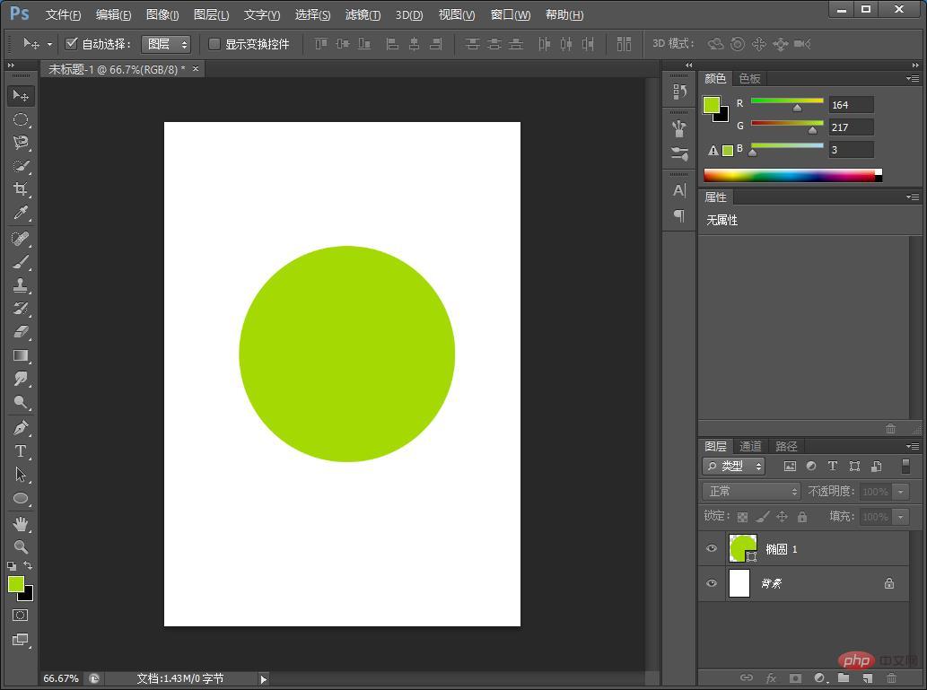
Task: Select the Crop tool
Action: click(x=21, y=189)
